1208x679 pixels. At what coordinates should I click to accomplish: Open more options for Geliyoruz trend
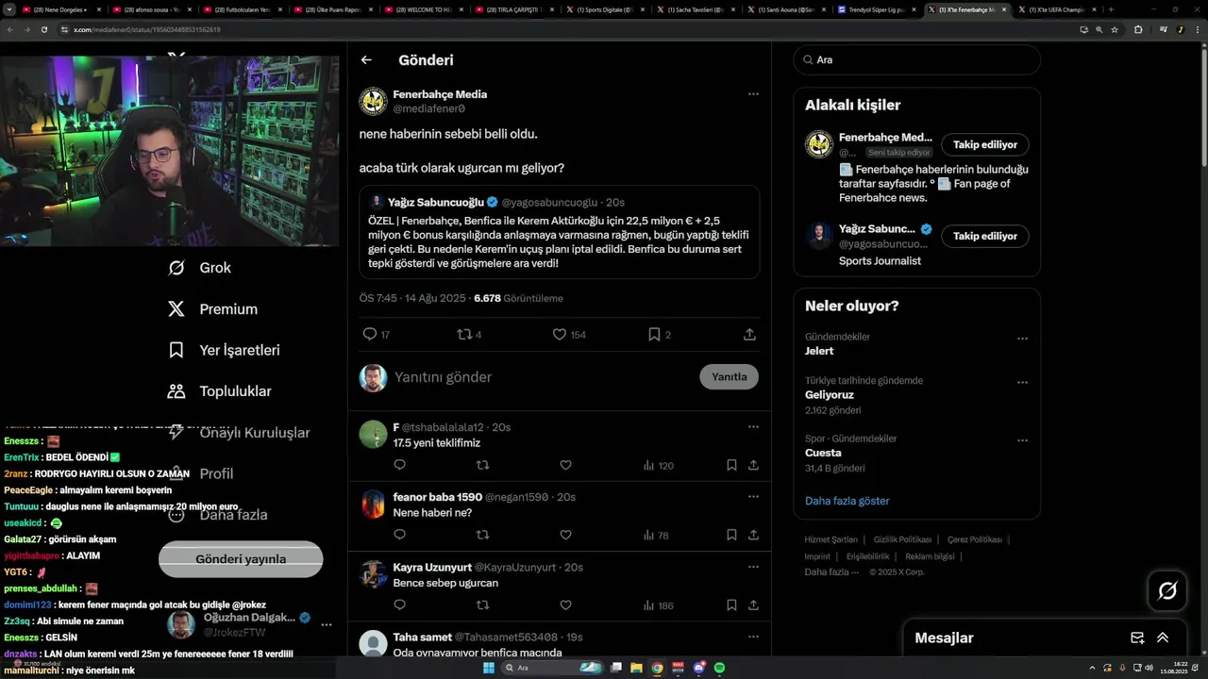tap(1022, 383)
